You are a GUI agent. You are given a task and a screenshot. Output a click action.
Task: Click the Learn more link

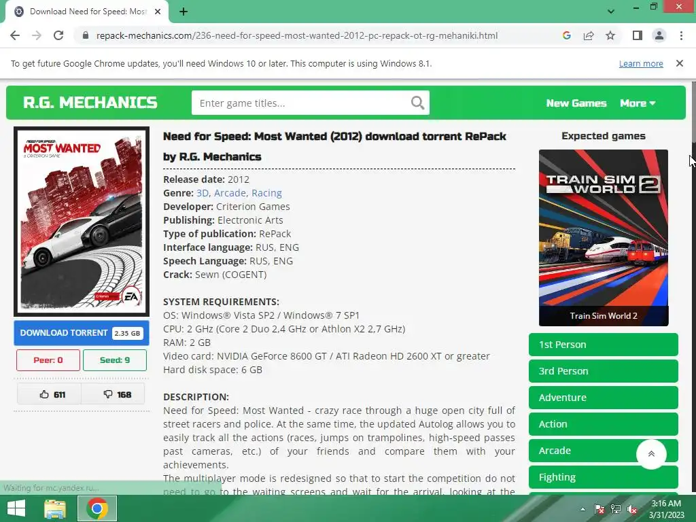tap(641, 63)
